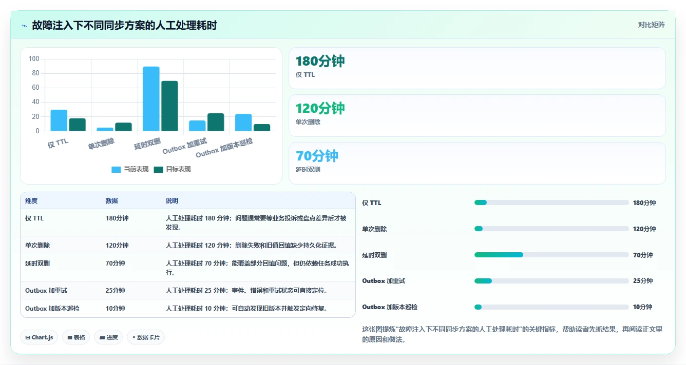Click the blue Outbox 加版本巡检 chart bar
The height and width of the screenshot is (365, 686).
tap(243, 123)
